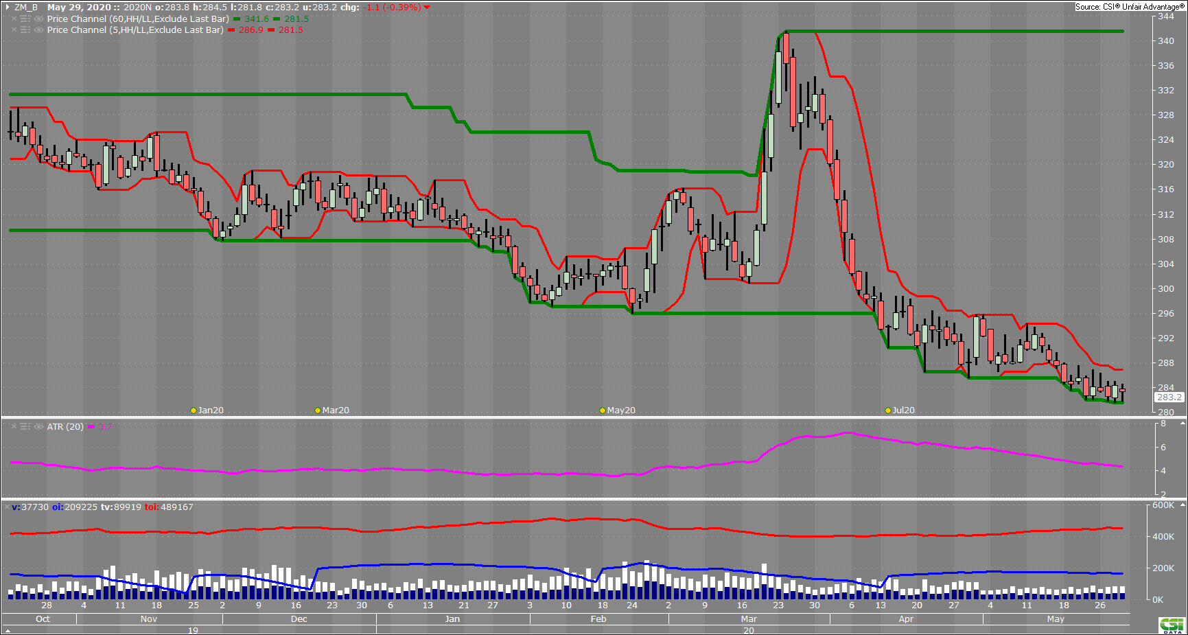
Task: Click the red 286.9 upper channel swatch
Action: point(231,30)
